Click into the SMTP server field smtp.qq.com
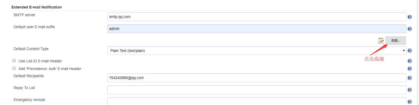The image size is (419, 105). point(257,17)
